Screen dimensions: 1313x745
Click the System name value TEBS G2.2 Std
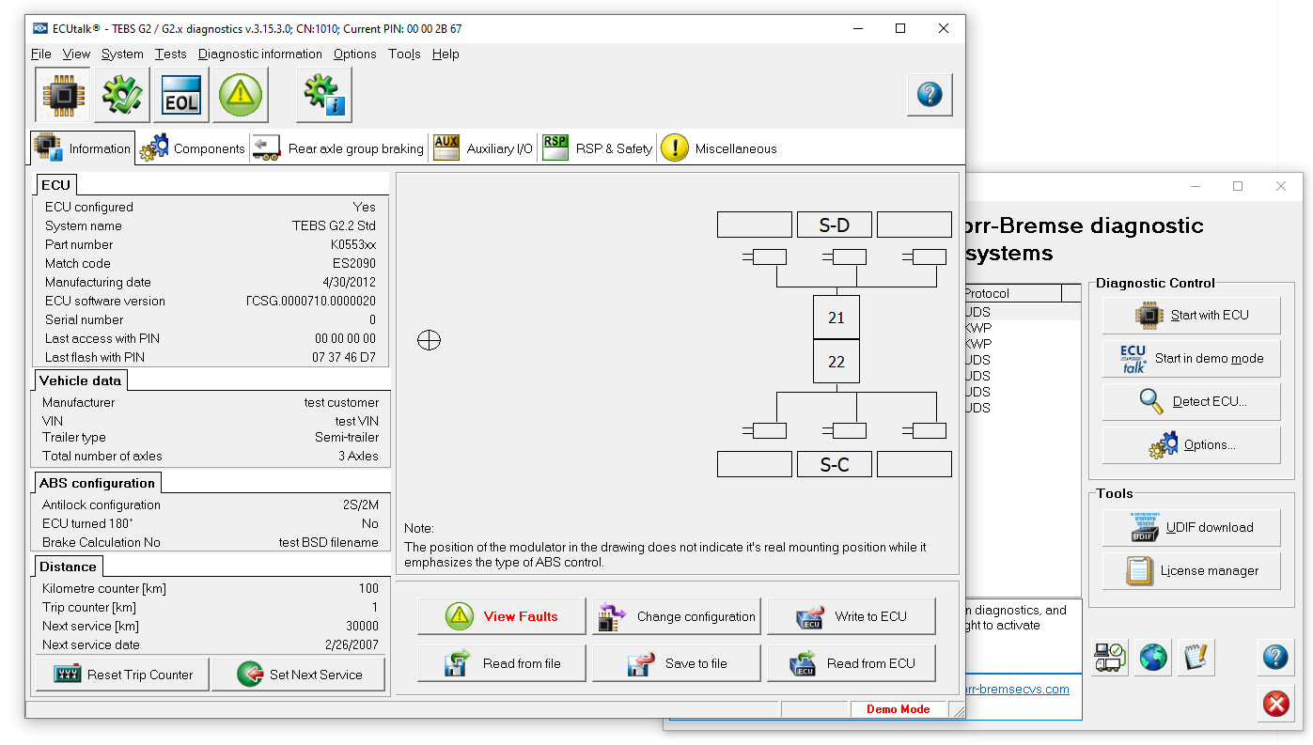click(334, 225)
